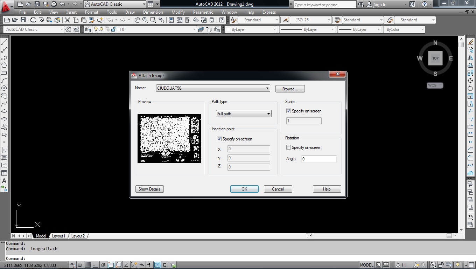476x269 pixels.
Task: Open the Insert menu
Action: [71, 12]
